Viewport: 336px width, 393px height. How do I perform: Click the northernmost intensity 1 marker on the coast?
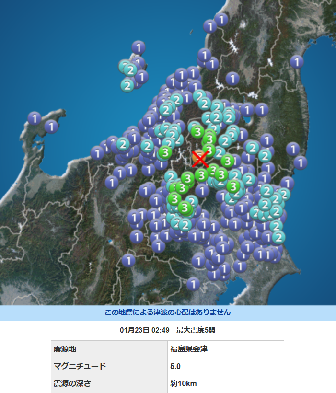[x=221, y=20]
